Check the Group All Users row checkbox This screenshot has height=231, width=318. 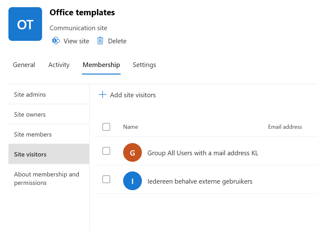pos(106,151)
